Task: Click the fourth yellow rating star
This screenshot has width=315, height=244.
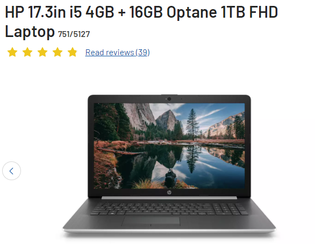Action: click(58, 53)
